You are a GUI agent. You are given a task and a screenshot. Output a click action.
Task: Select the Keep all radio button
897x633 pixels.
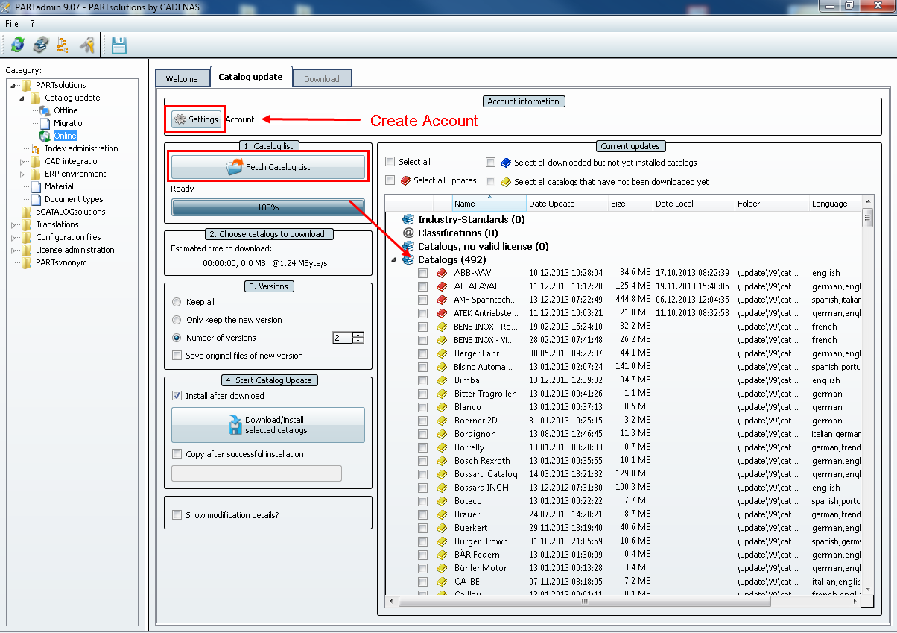click(x=177, y=302)
